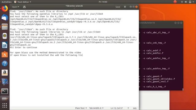The width and height of the screenshot is (196, 110).
Task: Open the Help icon in the dock
Action: [x=5, y=64]
